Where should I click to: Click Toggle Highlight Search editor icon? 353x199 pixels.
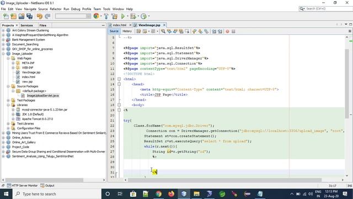point(181,32)
